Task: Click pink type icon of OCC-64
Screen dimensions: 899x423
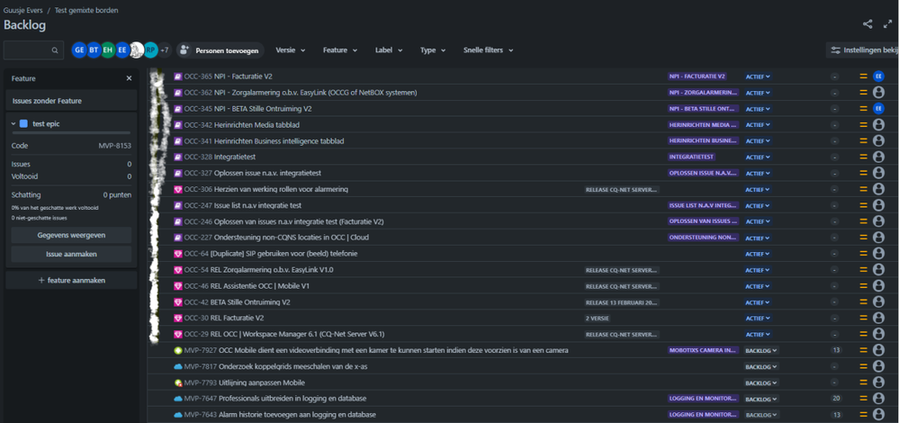Action: coord(178,253)
